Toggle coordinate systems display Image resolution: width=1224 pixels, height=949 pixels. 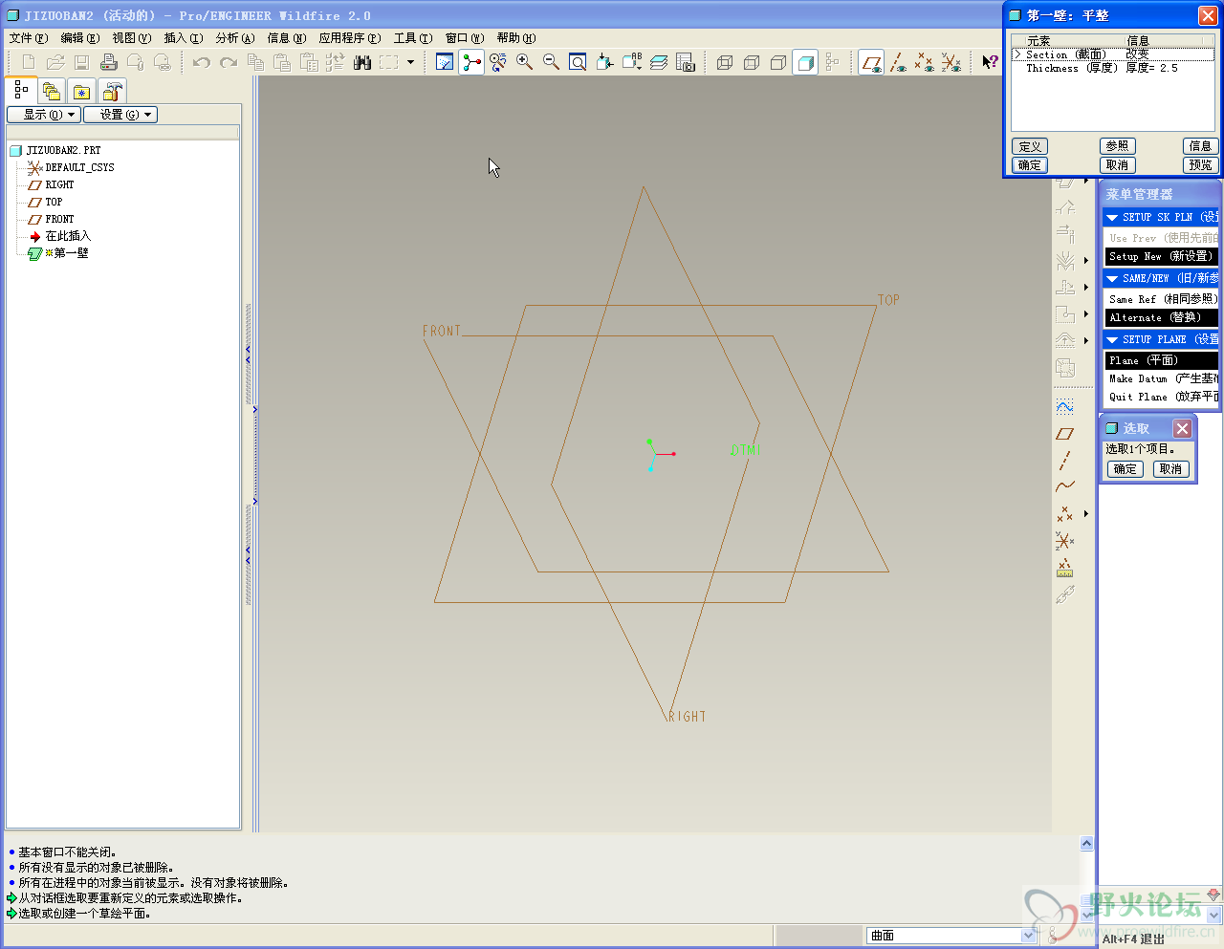click(x=951, y=62)
